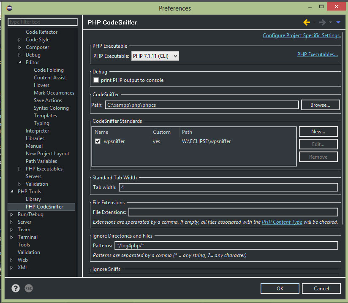
Task: Click the help question mark icon
Action: (16, 288)
